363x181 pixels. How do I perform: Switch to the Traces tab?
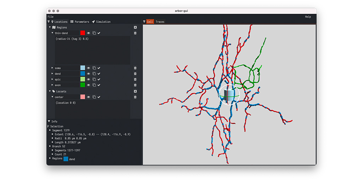160,22
